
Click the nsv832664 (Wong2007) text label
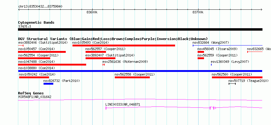coord(211,42)
